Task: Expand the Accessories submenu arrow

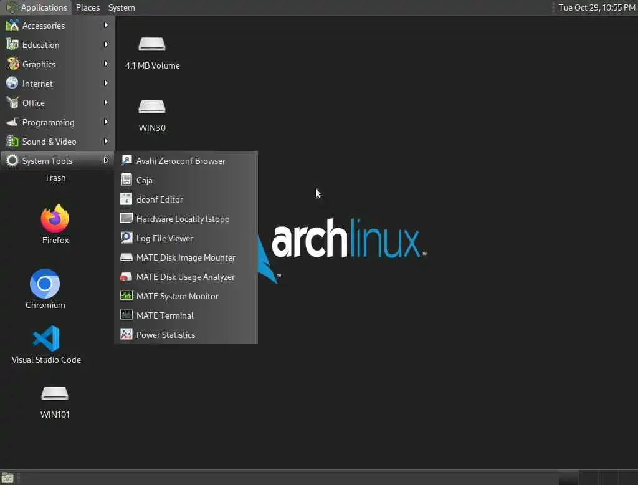Action: point(106,26)
